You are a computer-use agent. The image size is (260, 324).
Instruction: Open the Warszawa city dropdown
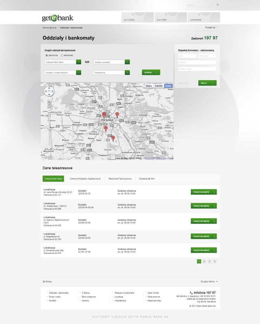coord(112,72)
